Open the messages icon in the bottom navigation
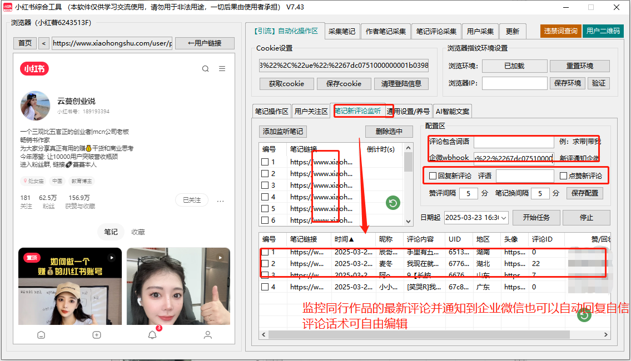Image resolution: width=631 pixels, height=361 pixels. 41,334
